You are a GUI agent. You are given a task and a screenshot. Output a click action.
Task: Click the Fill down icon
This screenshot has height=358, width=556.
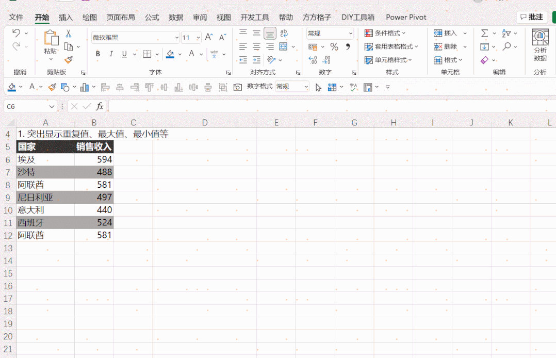(484, 46)
